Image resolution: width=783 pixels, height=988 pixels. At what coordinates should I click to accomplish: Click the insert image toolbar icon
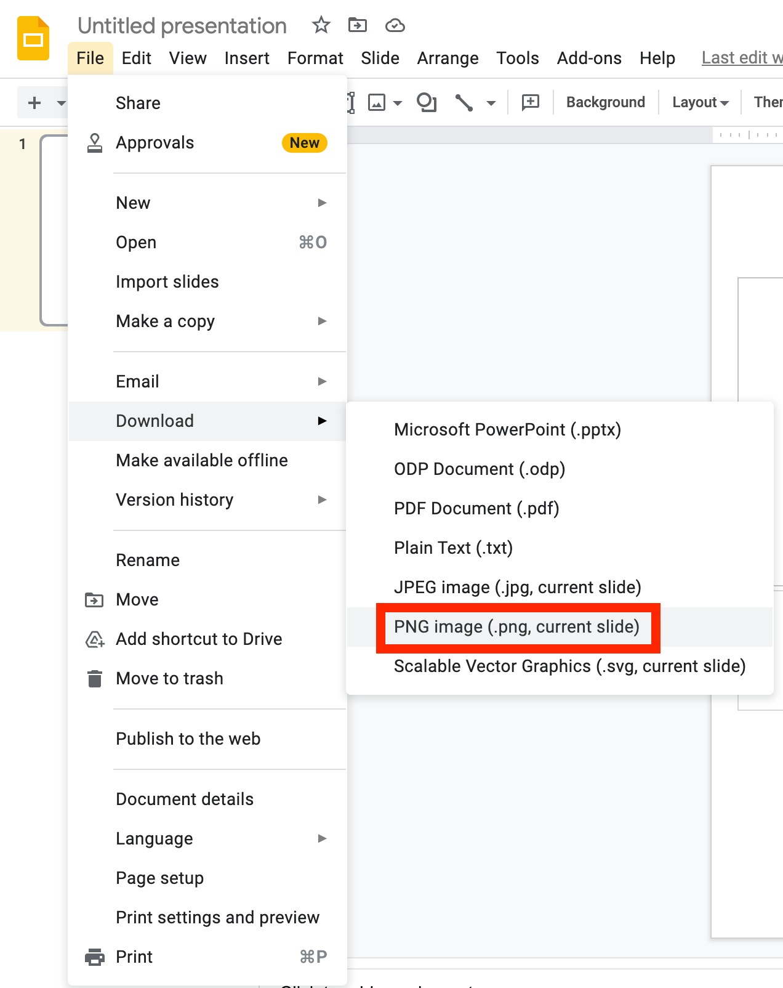pyautogui.click(x=377, y=102)
